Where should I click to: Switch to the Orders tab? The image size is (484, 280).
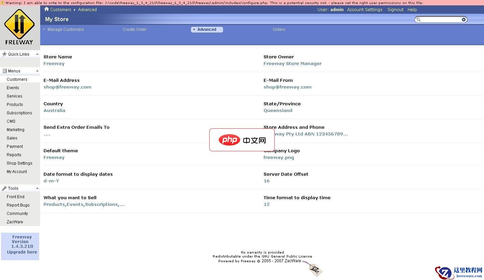(279, 30)
